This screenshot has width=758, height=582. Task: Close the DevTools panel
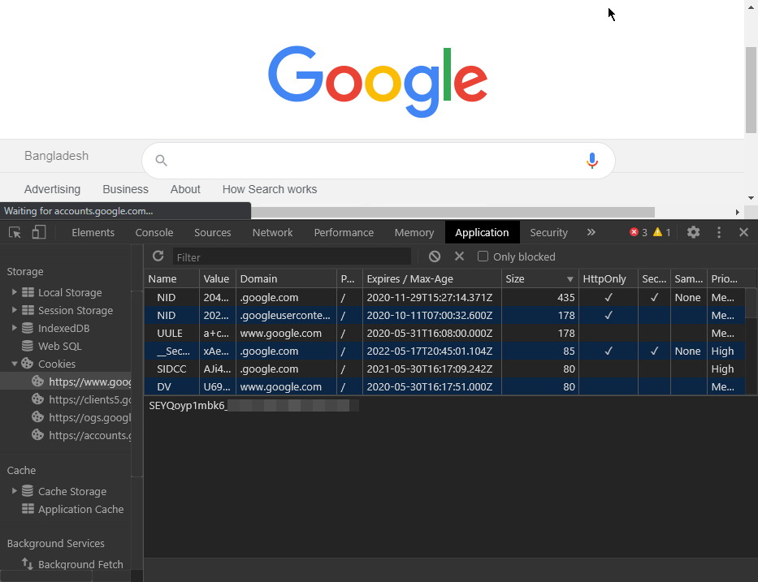pos(743,232)
